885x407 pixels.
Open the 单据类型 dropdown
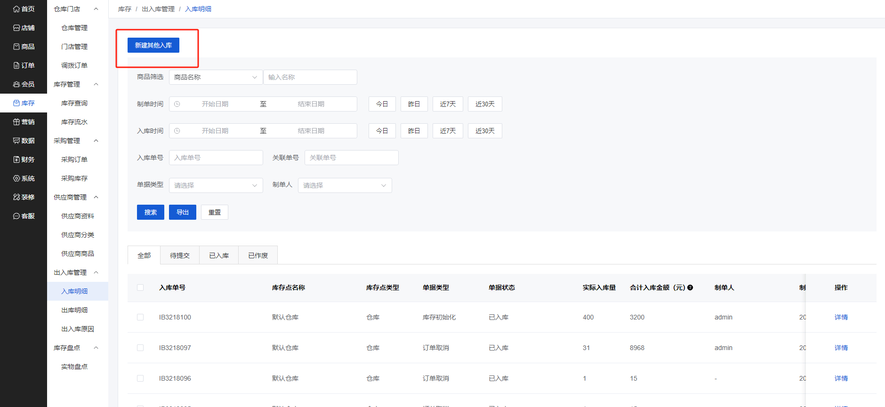pos(216,185)
